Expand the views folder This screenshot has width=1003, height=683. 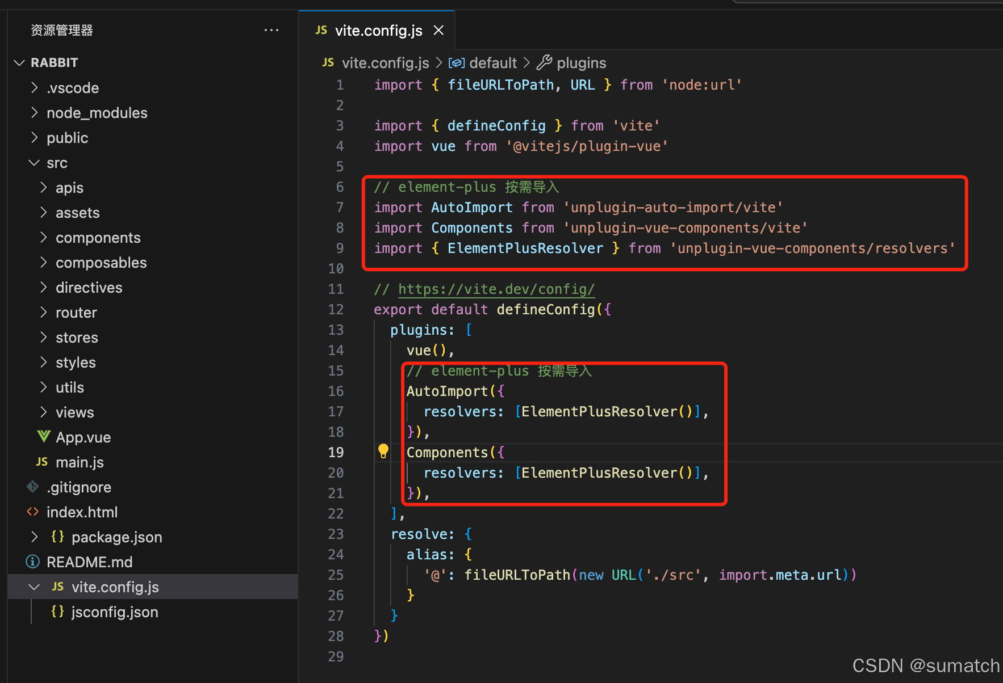coord(44,412)
